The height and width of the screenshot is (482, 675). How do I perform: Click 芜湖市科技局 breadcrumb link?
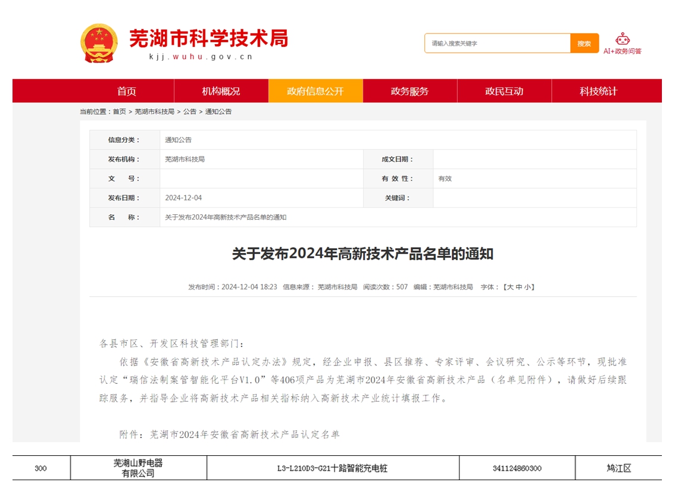pos(155,111)
